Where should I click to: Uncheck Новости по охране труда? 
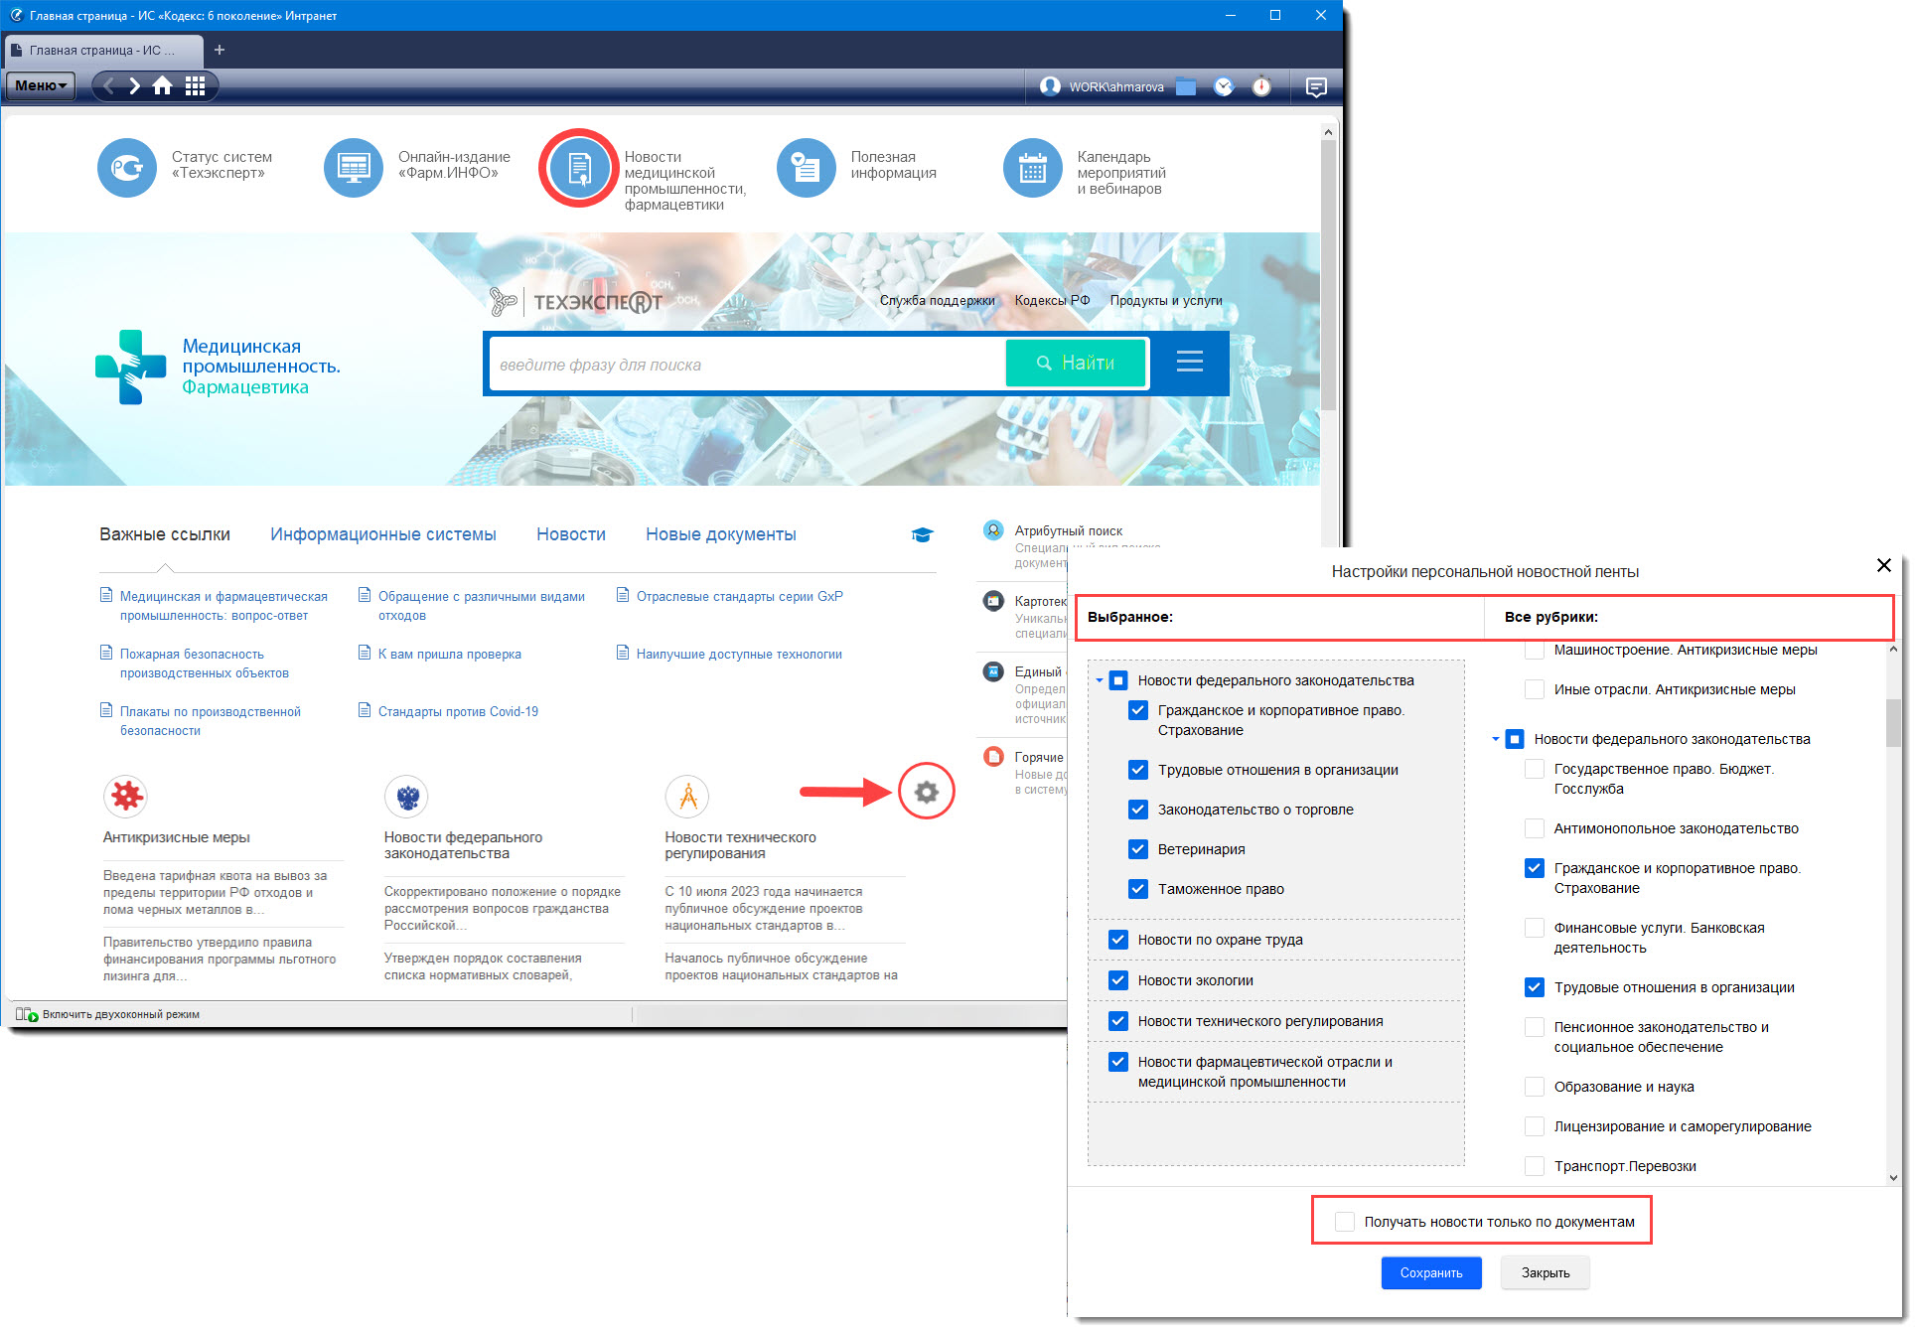[x=1118, y=940]
